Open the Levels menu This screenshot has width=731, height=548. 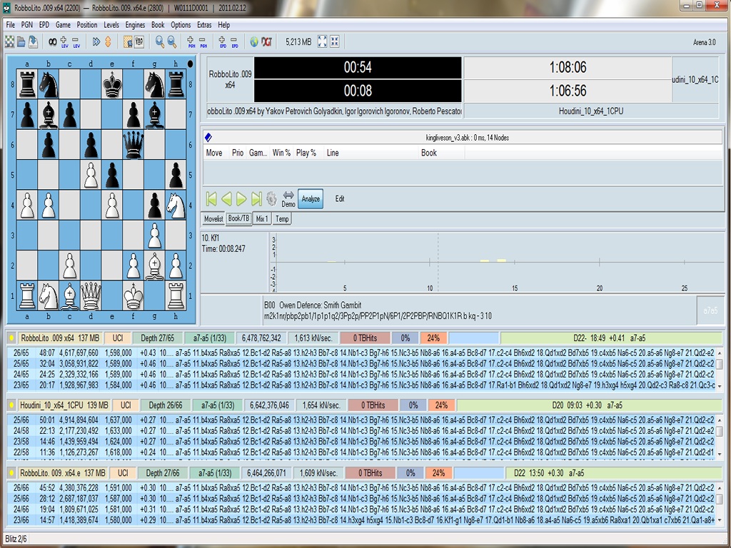pos(111,25)
